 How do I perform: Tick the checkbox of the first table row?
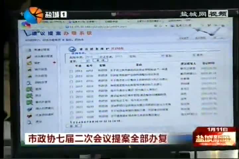click(71, 71)
